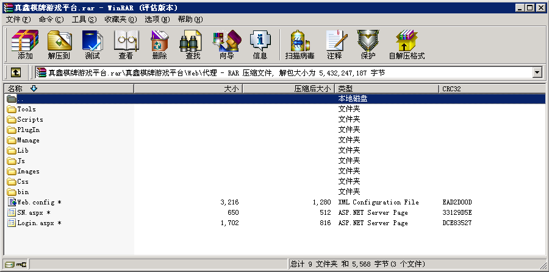Screen dimensions: 549x272
Task: Open the 收藏夹 (Favorites) menu
Action: pyautogui.click(x=120, y=19)
